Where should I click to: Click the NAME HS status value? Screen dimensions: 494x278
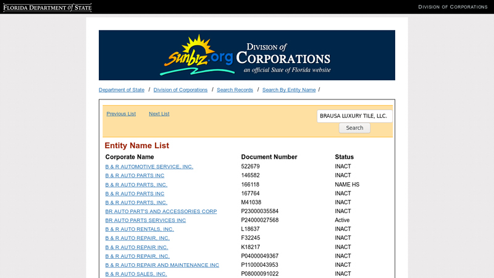347,184
